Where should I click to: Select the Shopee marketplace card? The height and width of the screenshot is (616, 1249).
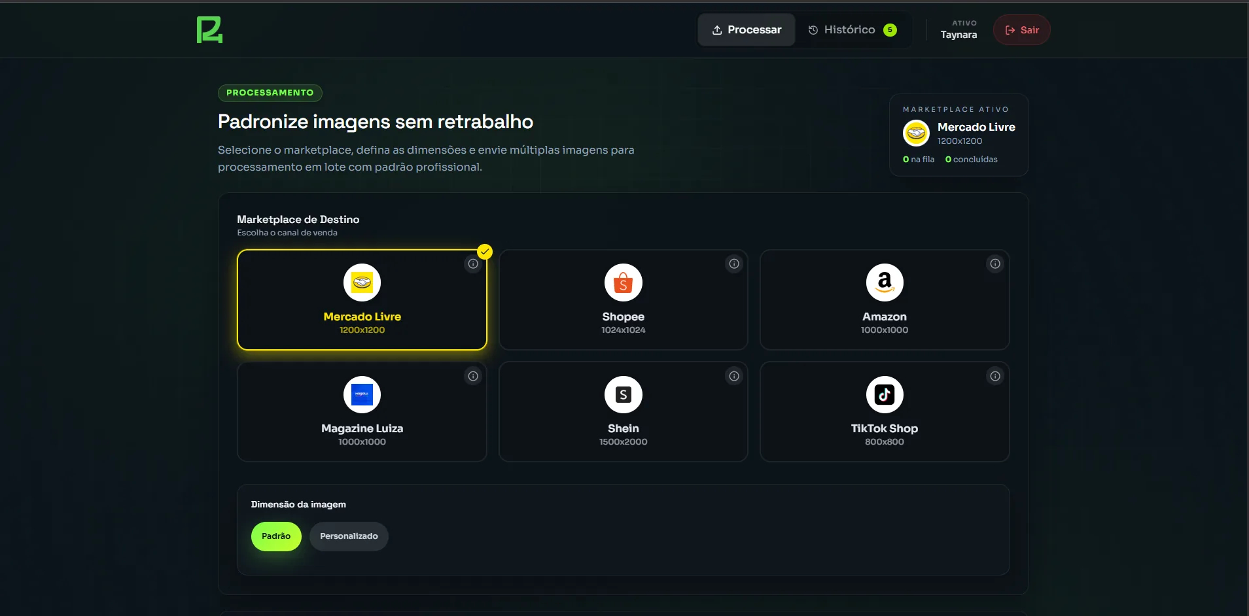coord(623,300)
